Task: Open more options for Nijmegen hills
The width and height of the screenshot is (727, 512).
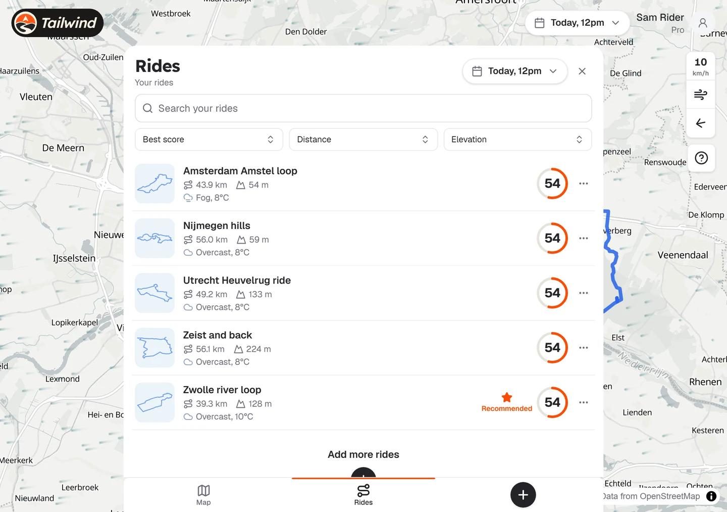Action: 584,238
